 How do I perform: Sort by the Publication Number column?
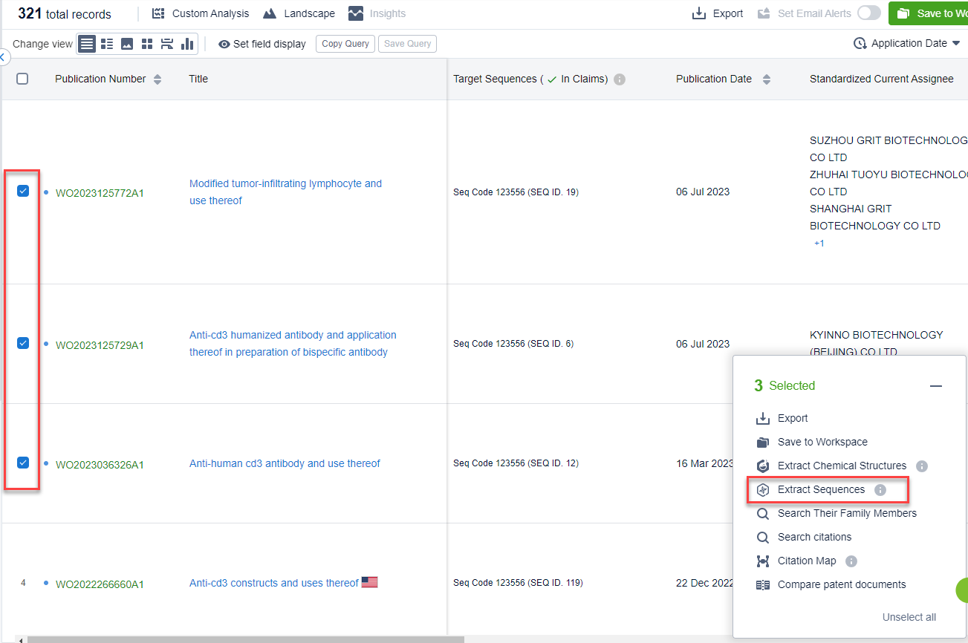[157, 79]
